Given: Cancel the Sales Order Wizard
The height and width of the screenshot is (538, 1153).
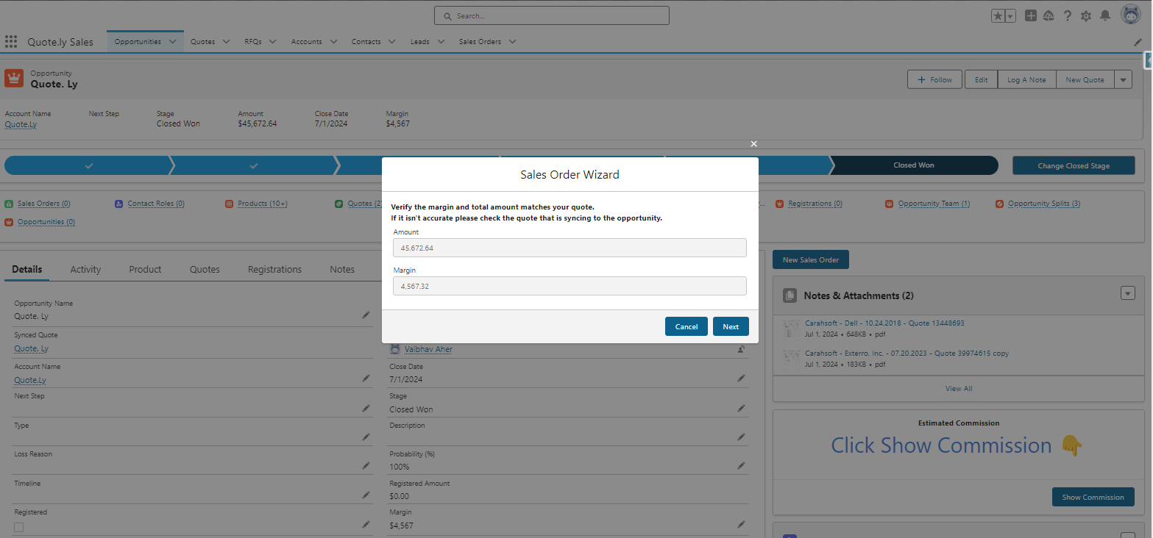Looking at the screenshot, I should click(x=687, y=326).
